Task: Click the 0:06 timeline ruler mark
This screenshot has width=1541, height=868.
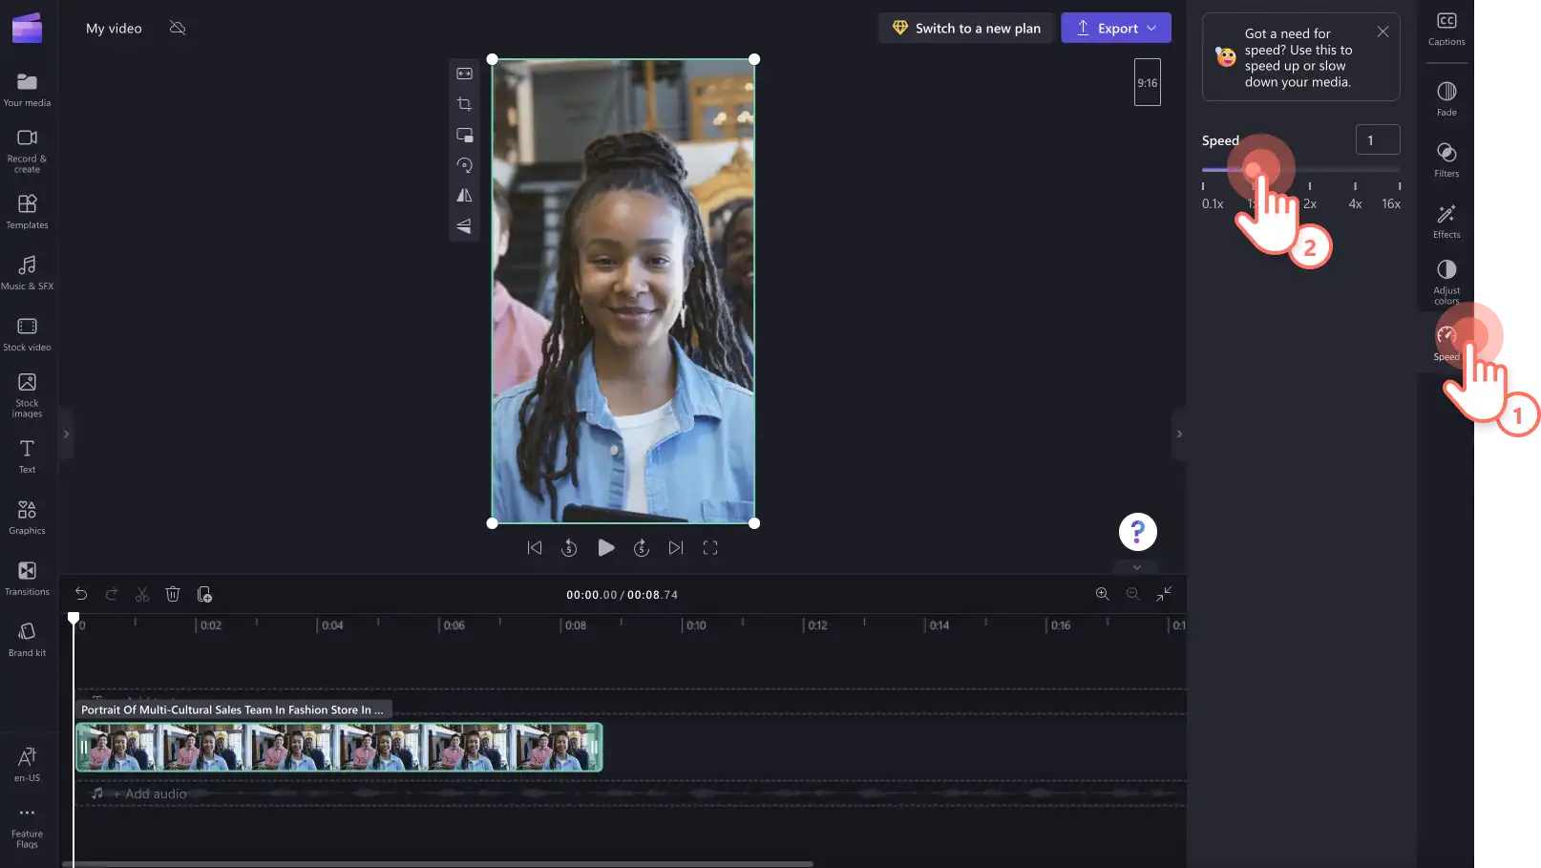Action: (454, 625)
